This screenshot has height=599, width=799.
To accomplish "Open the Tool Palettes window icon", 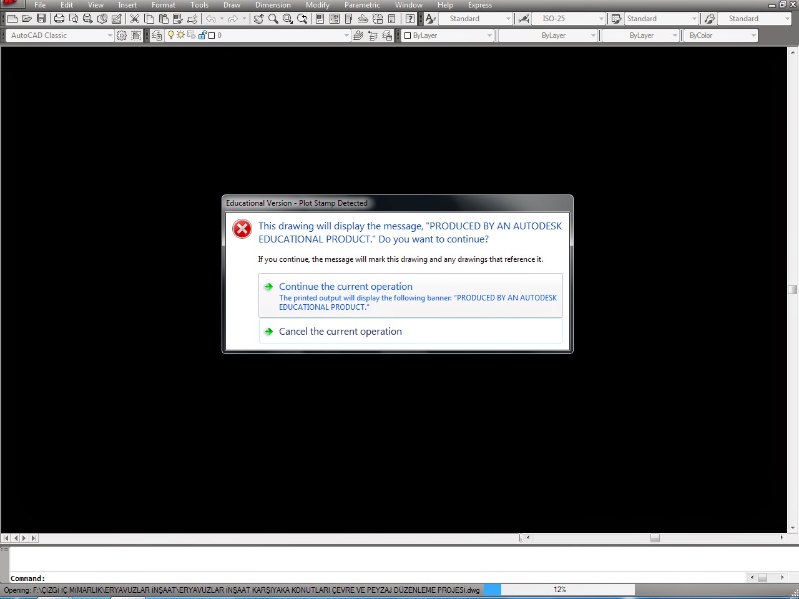I will pos(348,19).
